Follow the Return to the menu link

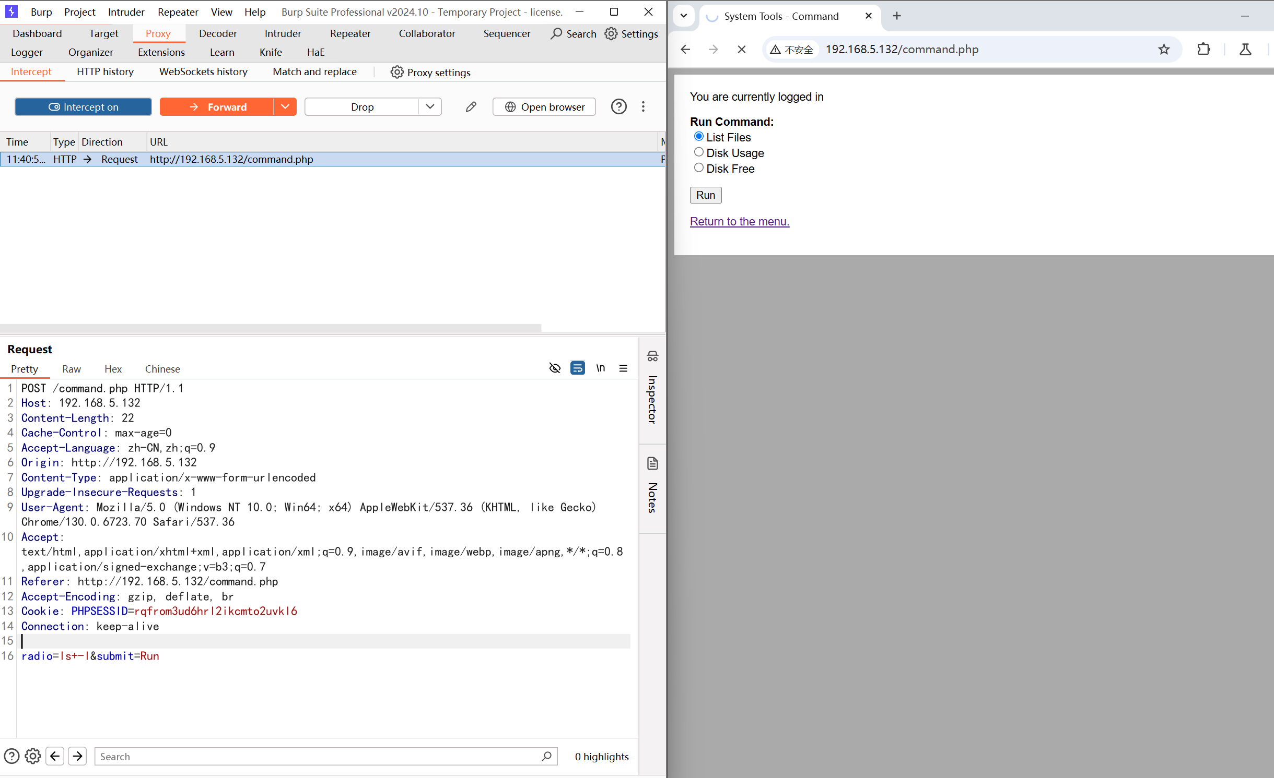(740, 222)
